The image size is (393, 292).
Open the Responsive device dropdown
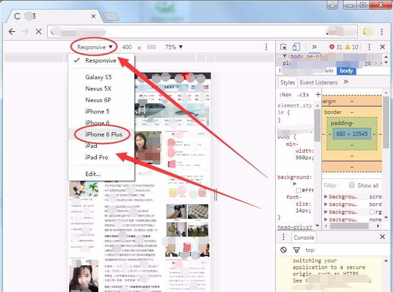click(x=94, y=47)
